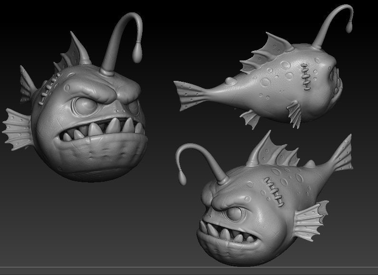The image size is (378, 275).
Task: Click the eye of the bottom-right anglerfish
Action: (234, 213)
